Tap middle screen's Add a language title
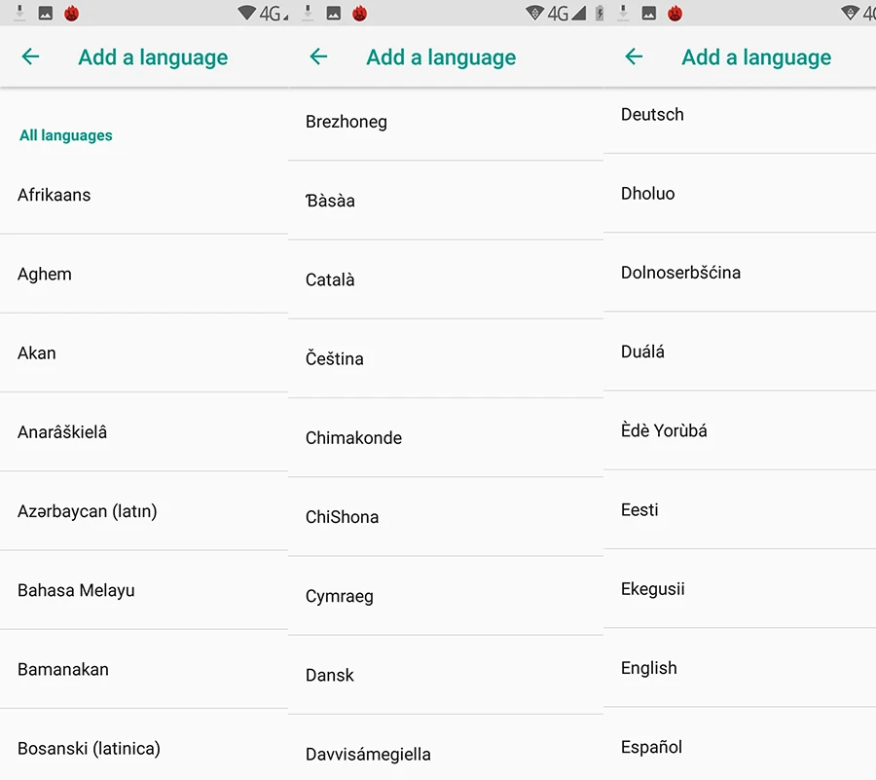Image resolution: width=876 pixels, height=780 pixels. click(441, 57)
